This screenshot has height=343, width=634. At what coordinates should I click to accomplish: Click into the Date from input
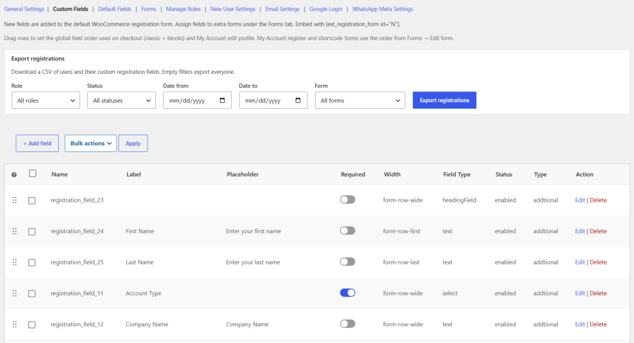point(197,100)
